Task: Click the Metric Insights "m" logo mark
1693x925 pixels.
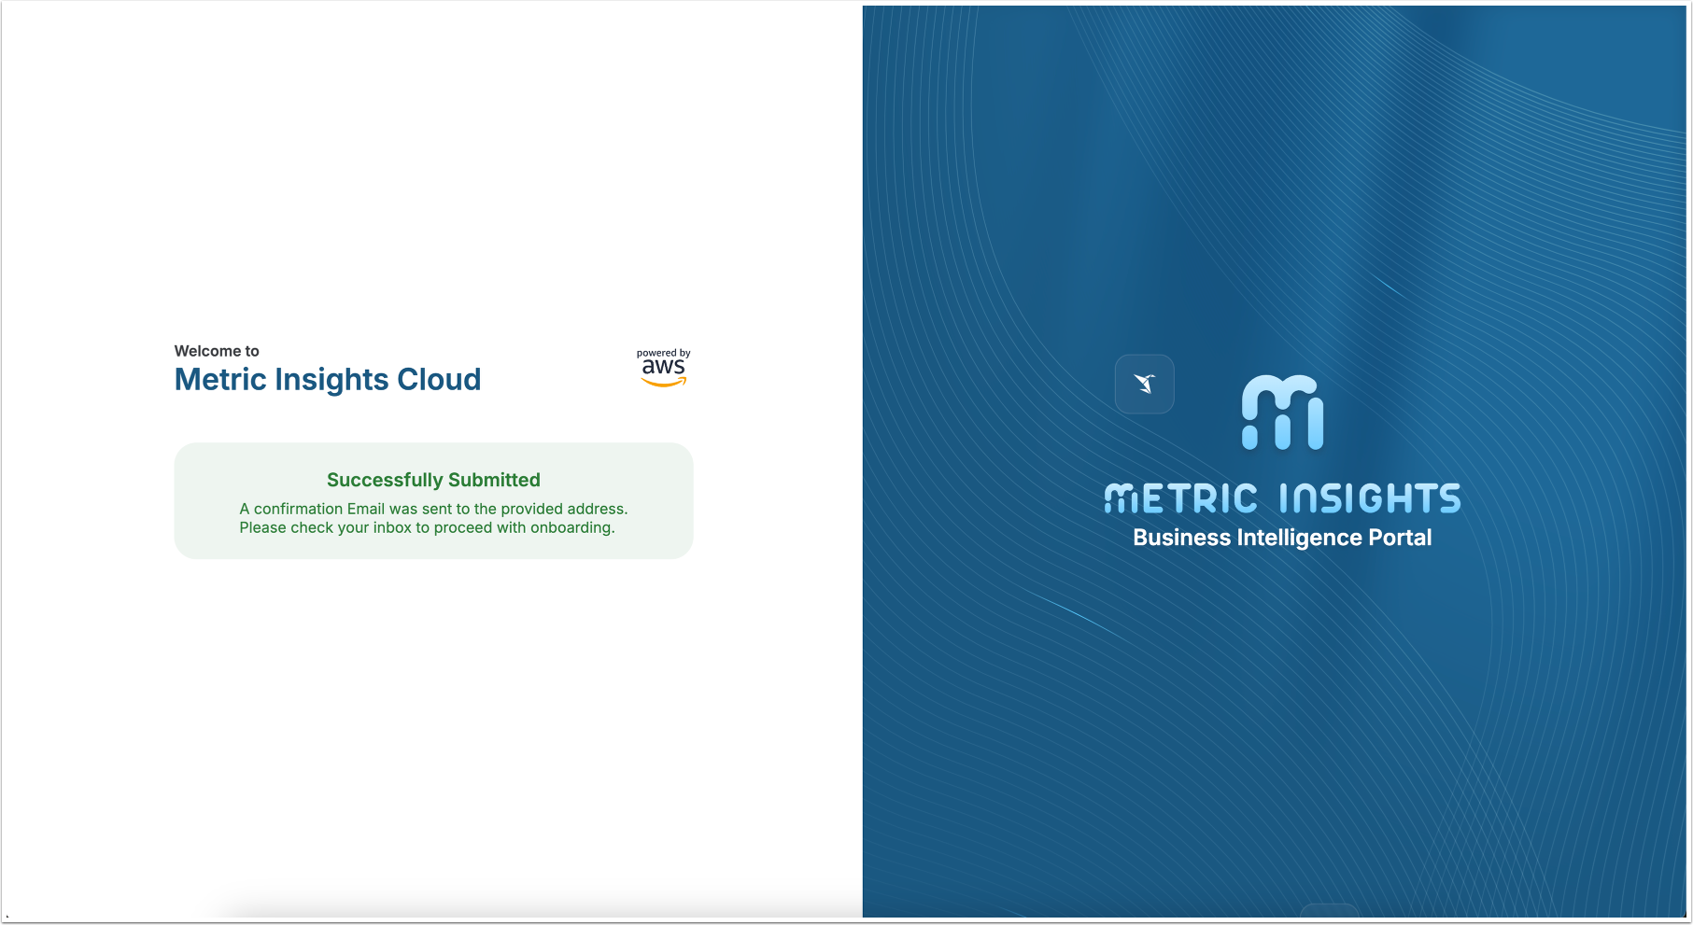Action: click(1282, 413)
